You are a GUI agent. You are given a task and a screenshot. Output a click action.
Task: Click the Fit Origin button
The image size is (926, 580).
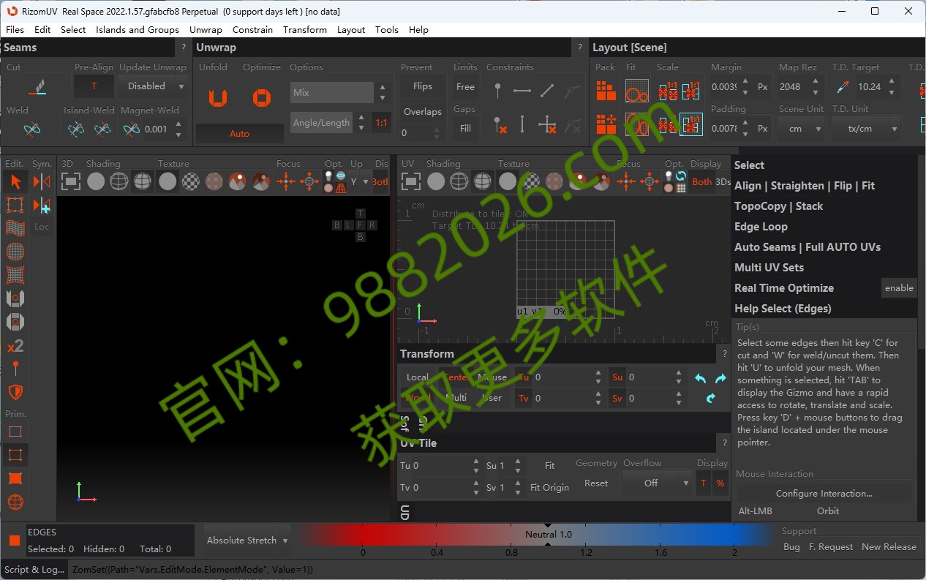point(549,488)
